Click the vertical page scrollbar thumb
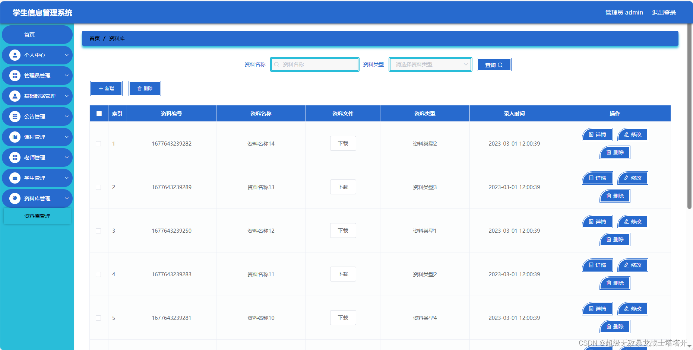 click(x=689, y=115)
